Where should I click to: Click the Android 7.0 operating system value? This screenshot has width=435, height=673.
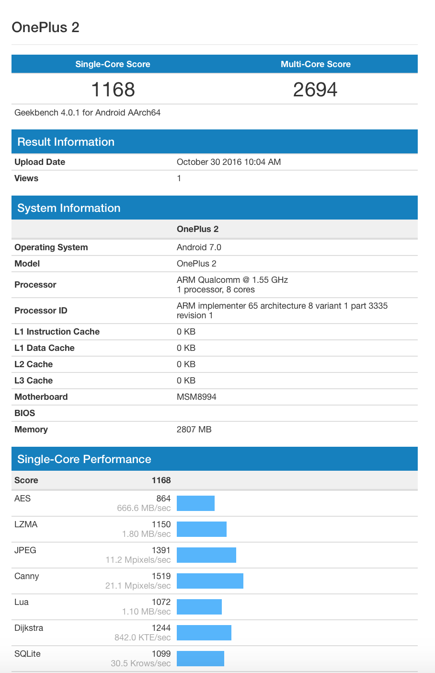pyautogui.click(x=199, y=247)
